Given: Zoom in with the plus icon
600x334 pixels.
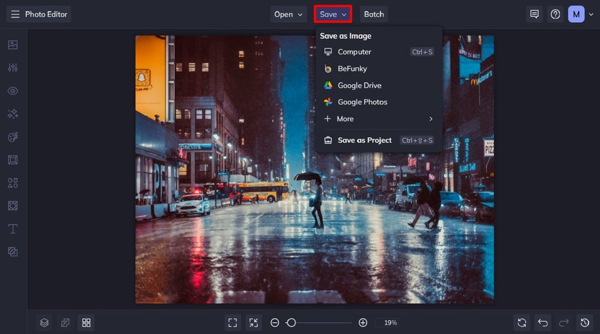Looking at the screenshot, I should point(363,323).
